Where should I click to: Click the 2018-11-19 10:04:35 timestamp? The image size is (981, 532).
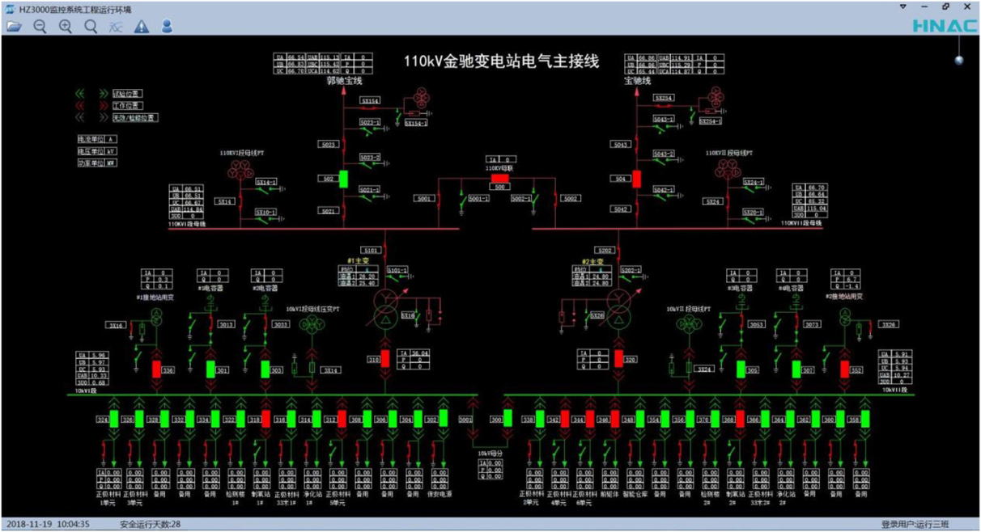pos(48,524)
